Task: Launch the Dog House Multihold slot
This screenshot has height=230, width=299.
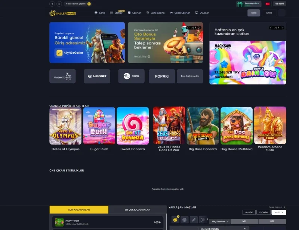Action: (x=237, y=126)
